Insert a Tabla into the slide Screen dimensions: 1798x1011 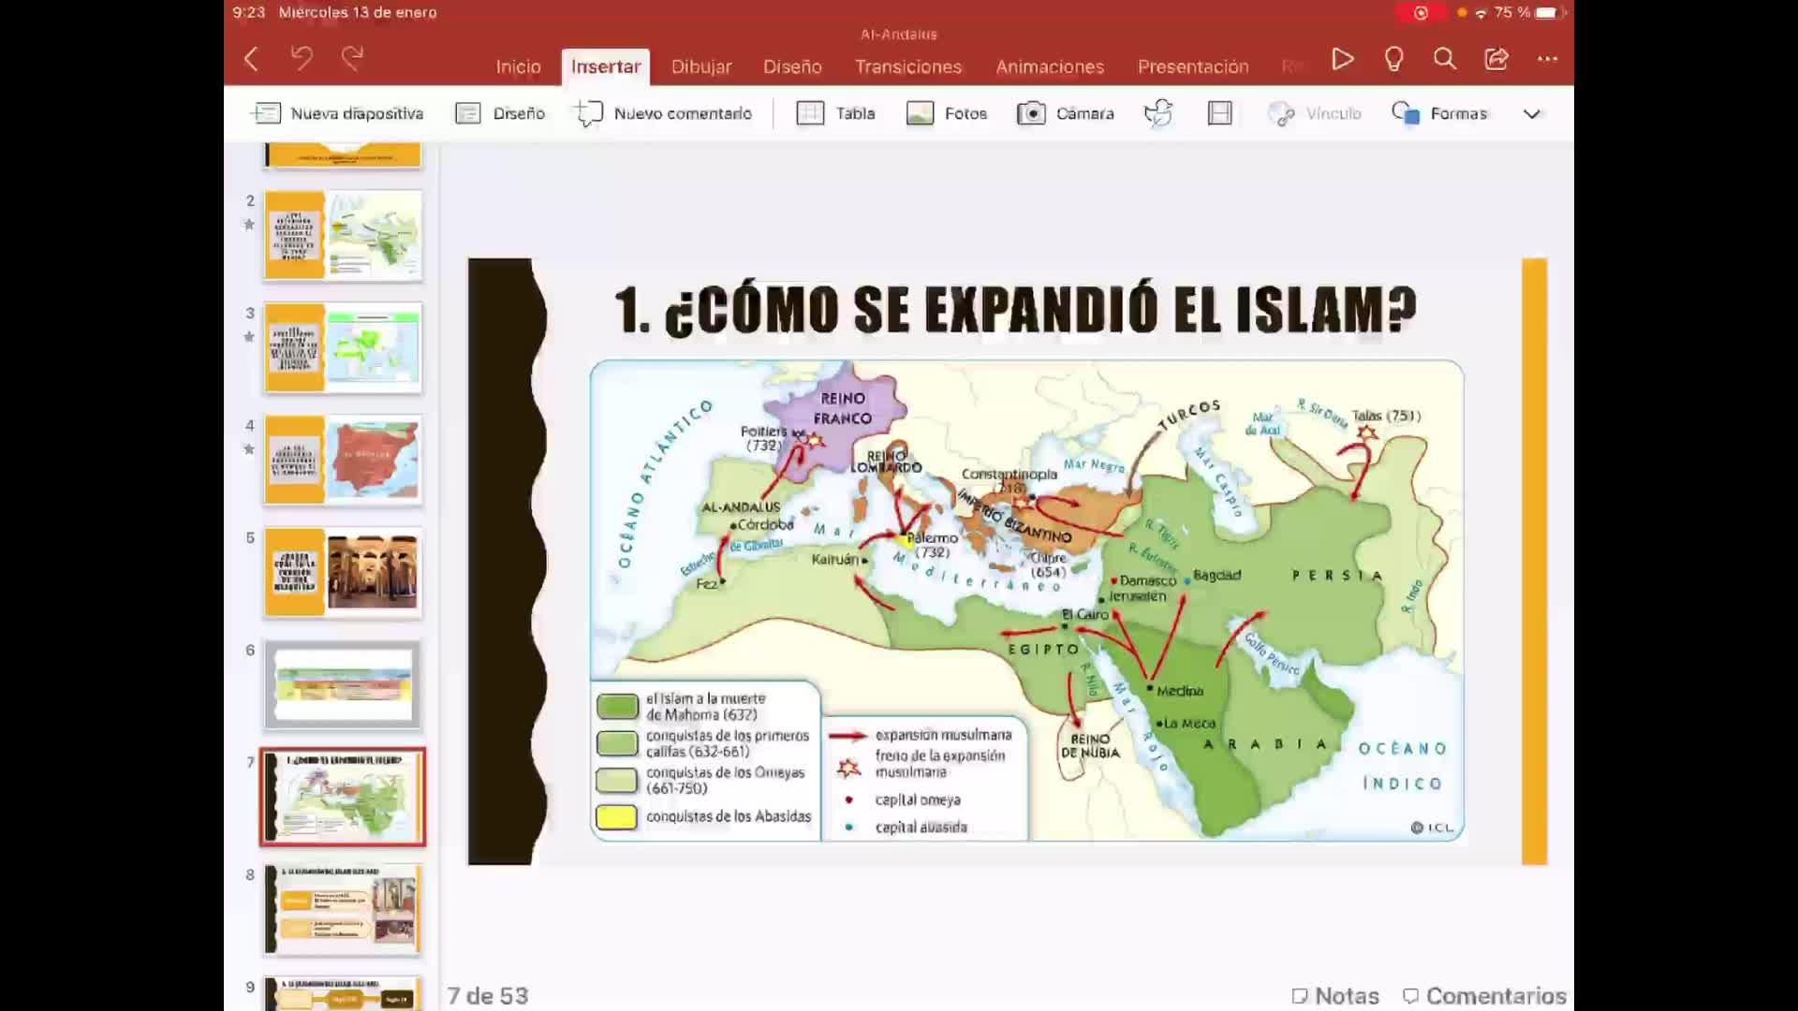pyautogui.click(x=835, y=113)
